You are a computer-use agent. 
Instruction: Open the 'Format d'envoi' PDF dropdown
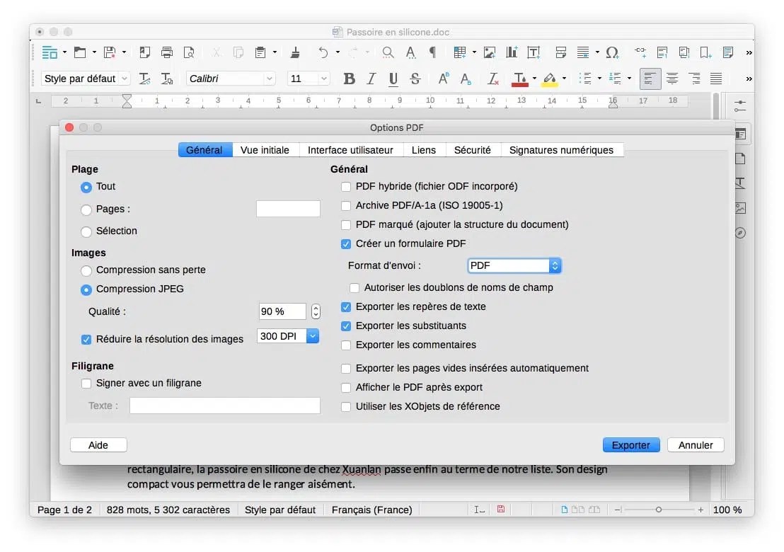pyautogui.click(x=514, y=265)
